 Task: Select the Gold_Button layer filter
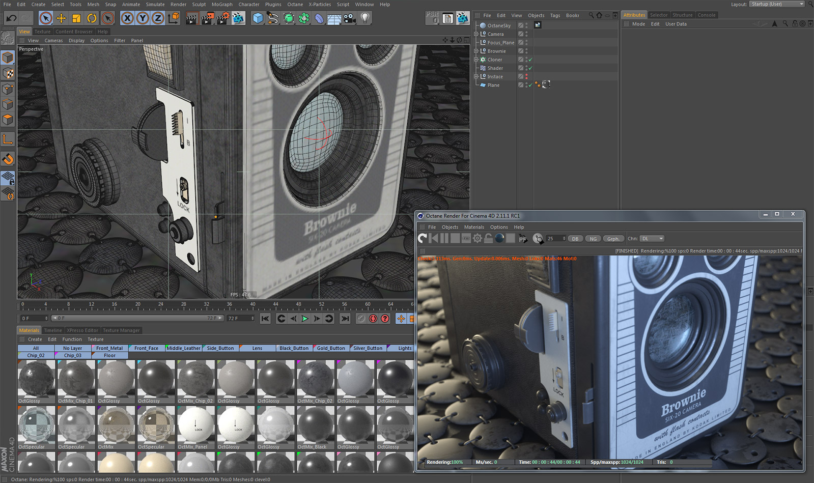(x=331, y=348)
